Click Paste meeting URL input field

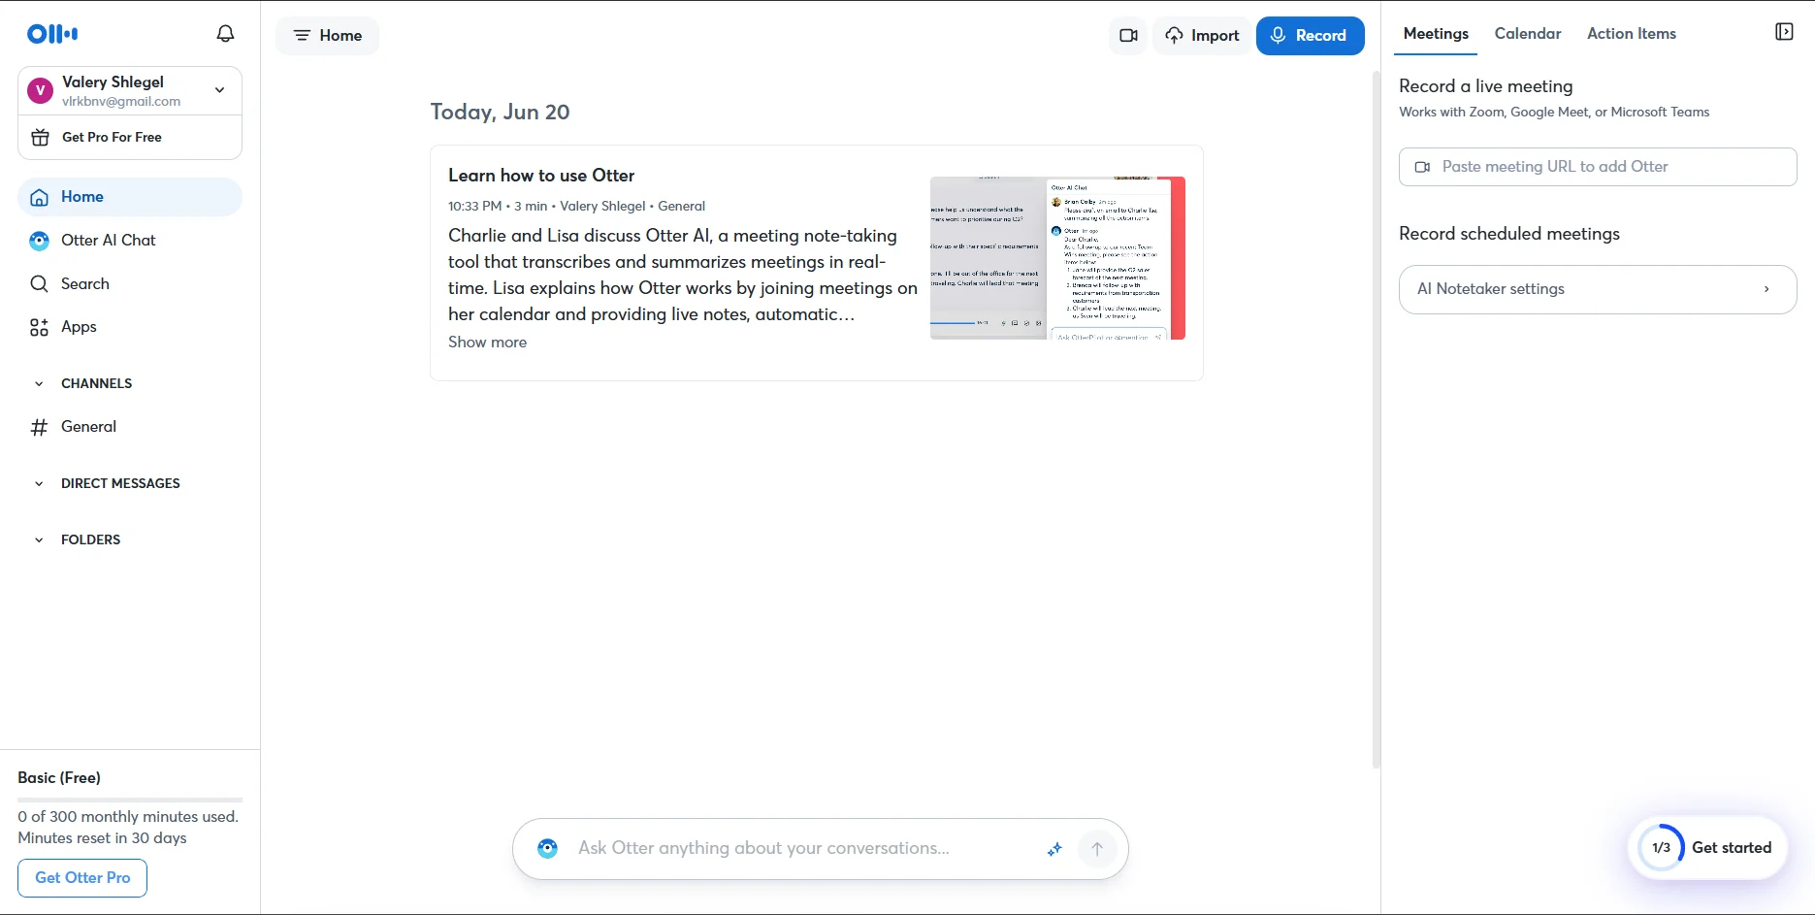coord(1598,167)
